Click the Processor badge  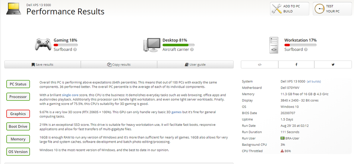(18, 97)
